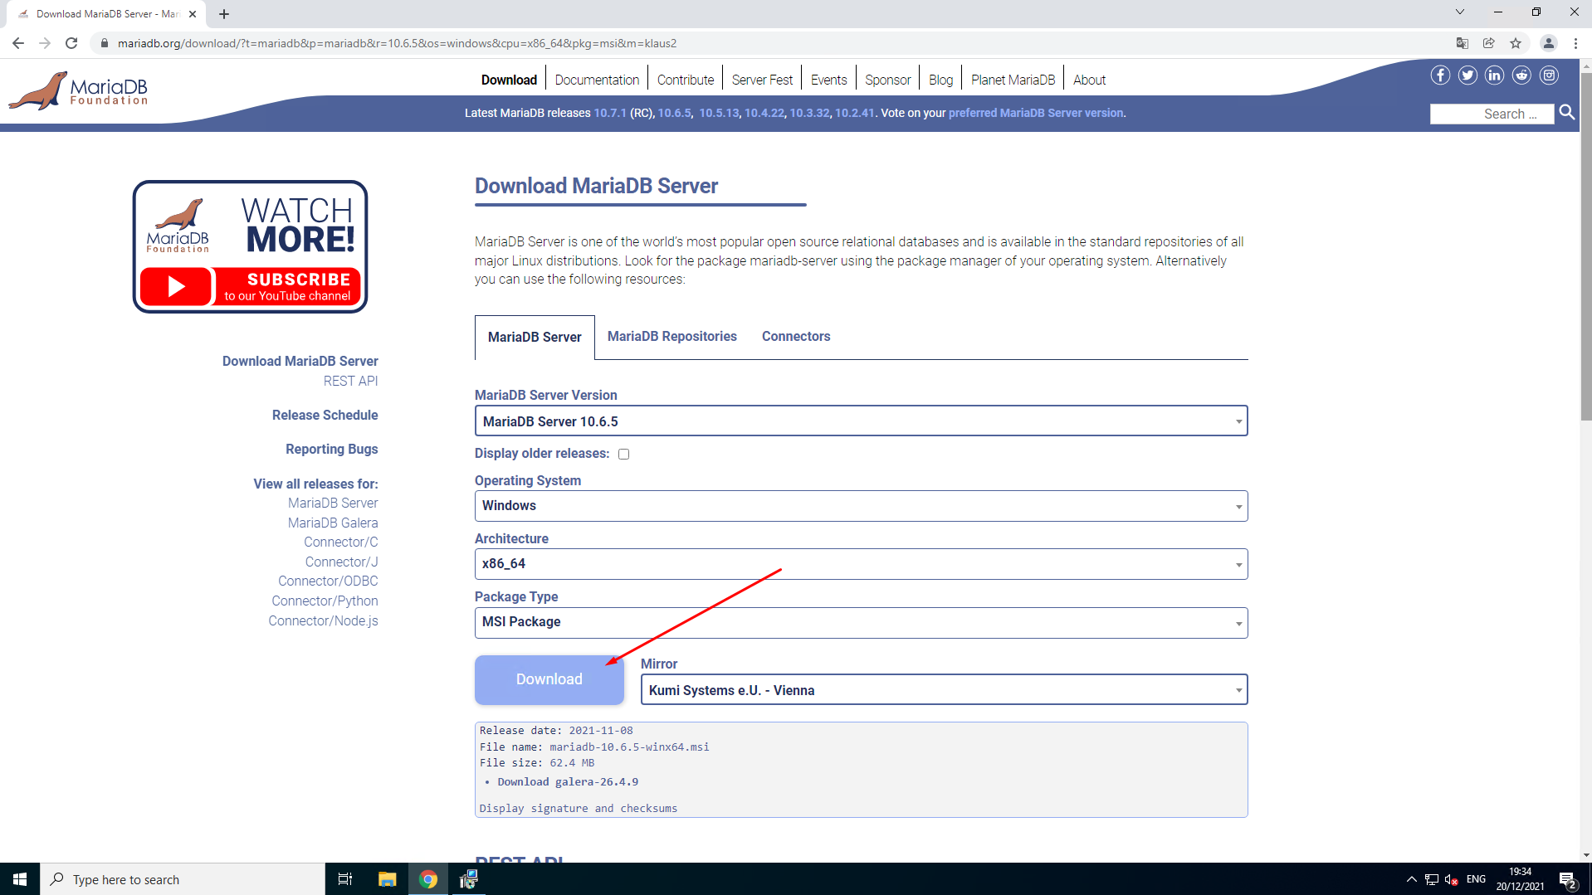Click the blue Download button
Screen dimensions: 1592x895
tap(549, 679)
